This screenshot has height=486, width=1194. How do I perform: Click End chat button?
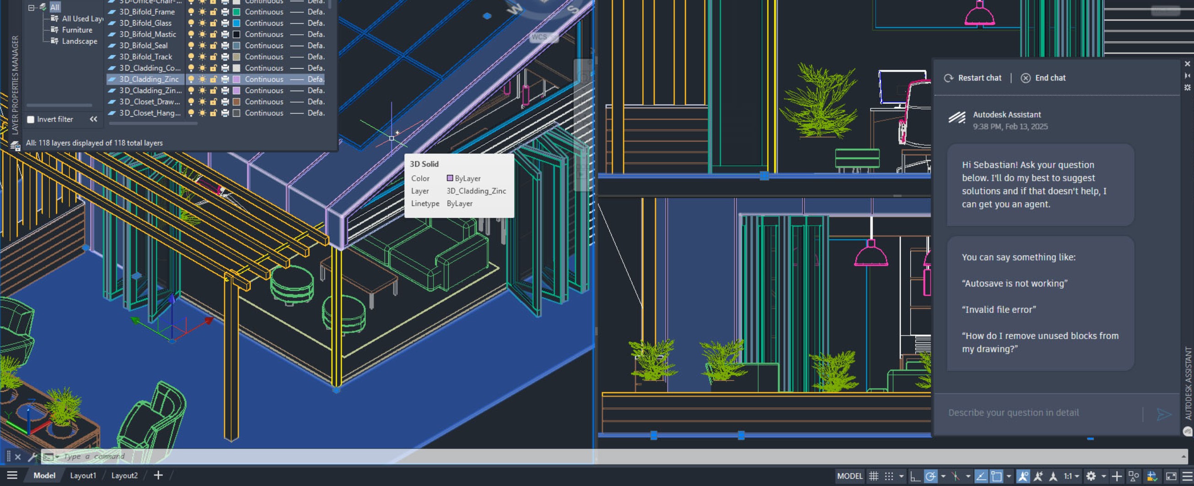(x=1043, y=78)
